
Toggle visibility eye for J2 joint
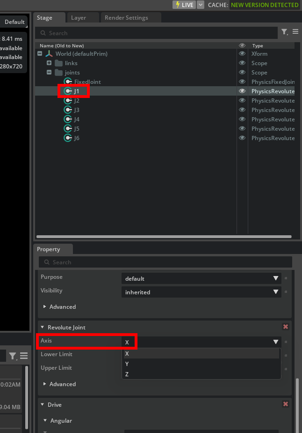[x=242, y=101]
